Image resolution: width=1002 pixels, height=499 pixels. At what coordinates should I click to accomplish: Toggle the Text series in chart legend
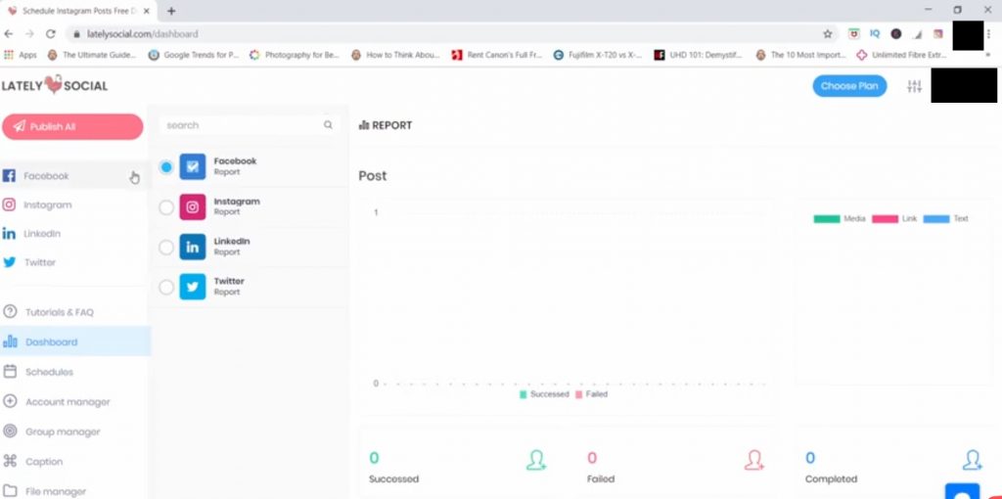946,218
